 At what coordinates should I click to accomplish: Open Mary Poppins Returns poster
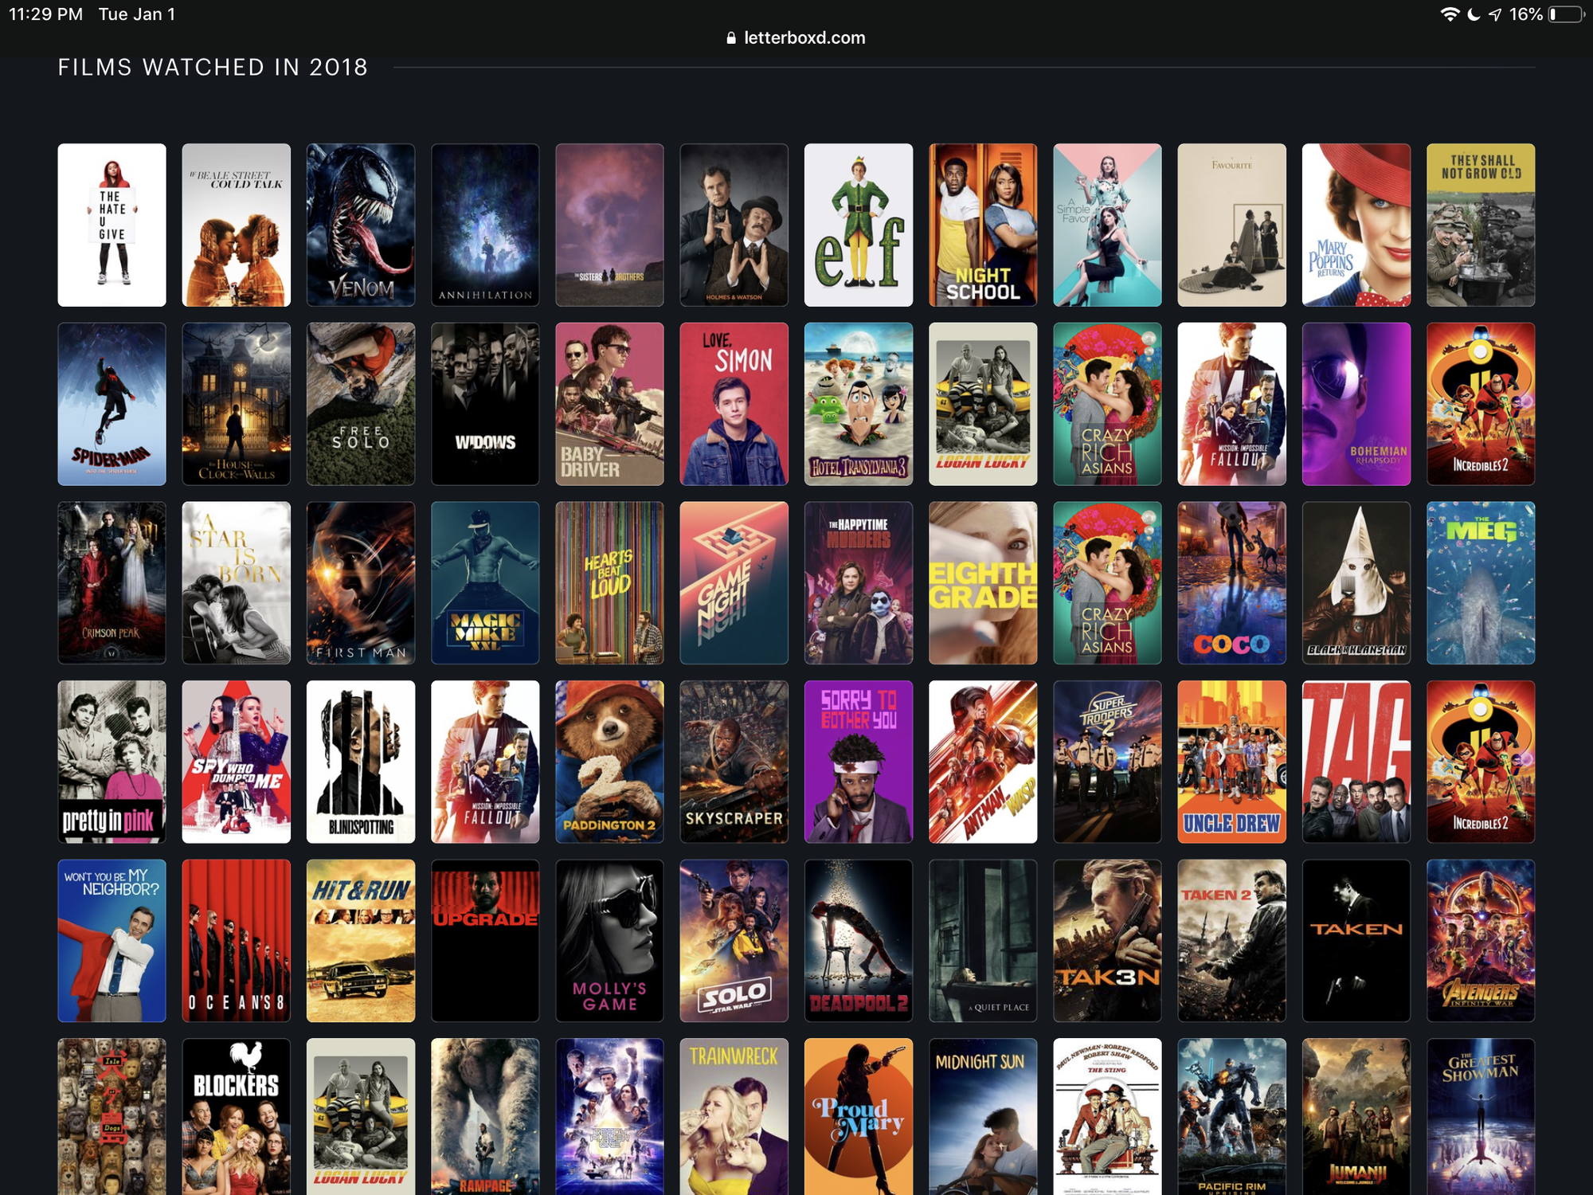[x=1356, y=225]
